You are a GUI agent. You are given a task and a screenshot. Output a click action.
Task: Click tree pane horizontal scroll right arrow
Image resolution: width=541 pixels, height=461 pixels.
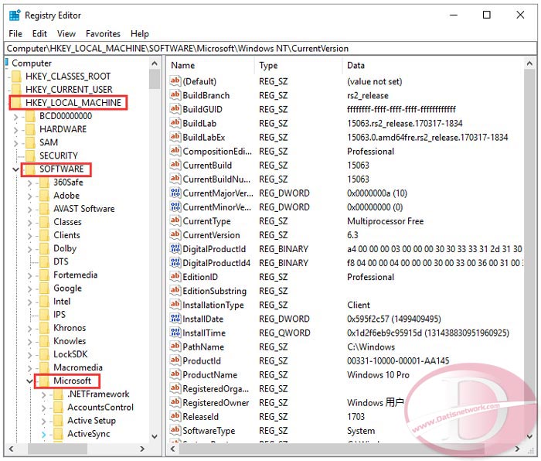[x=142, y=449]
